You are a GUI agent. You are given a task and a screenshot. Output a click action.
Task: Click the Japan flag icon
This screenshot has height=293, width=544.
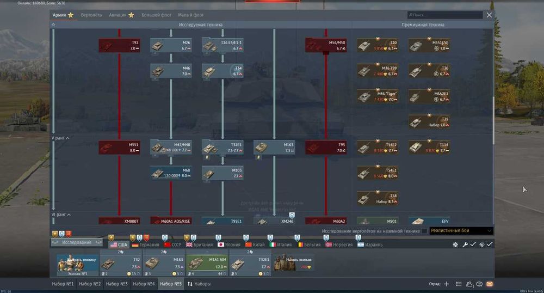coord(221,245)
